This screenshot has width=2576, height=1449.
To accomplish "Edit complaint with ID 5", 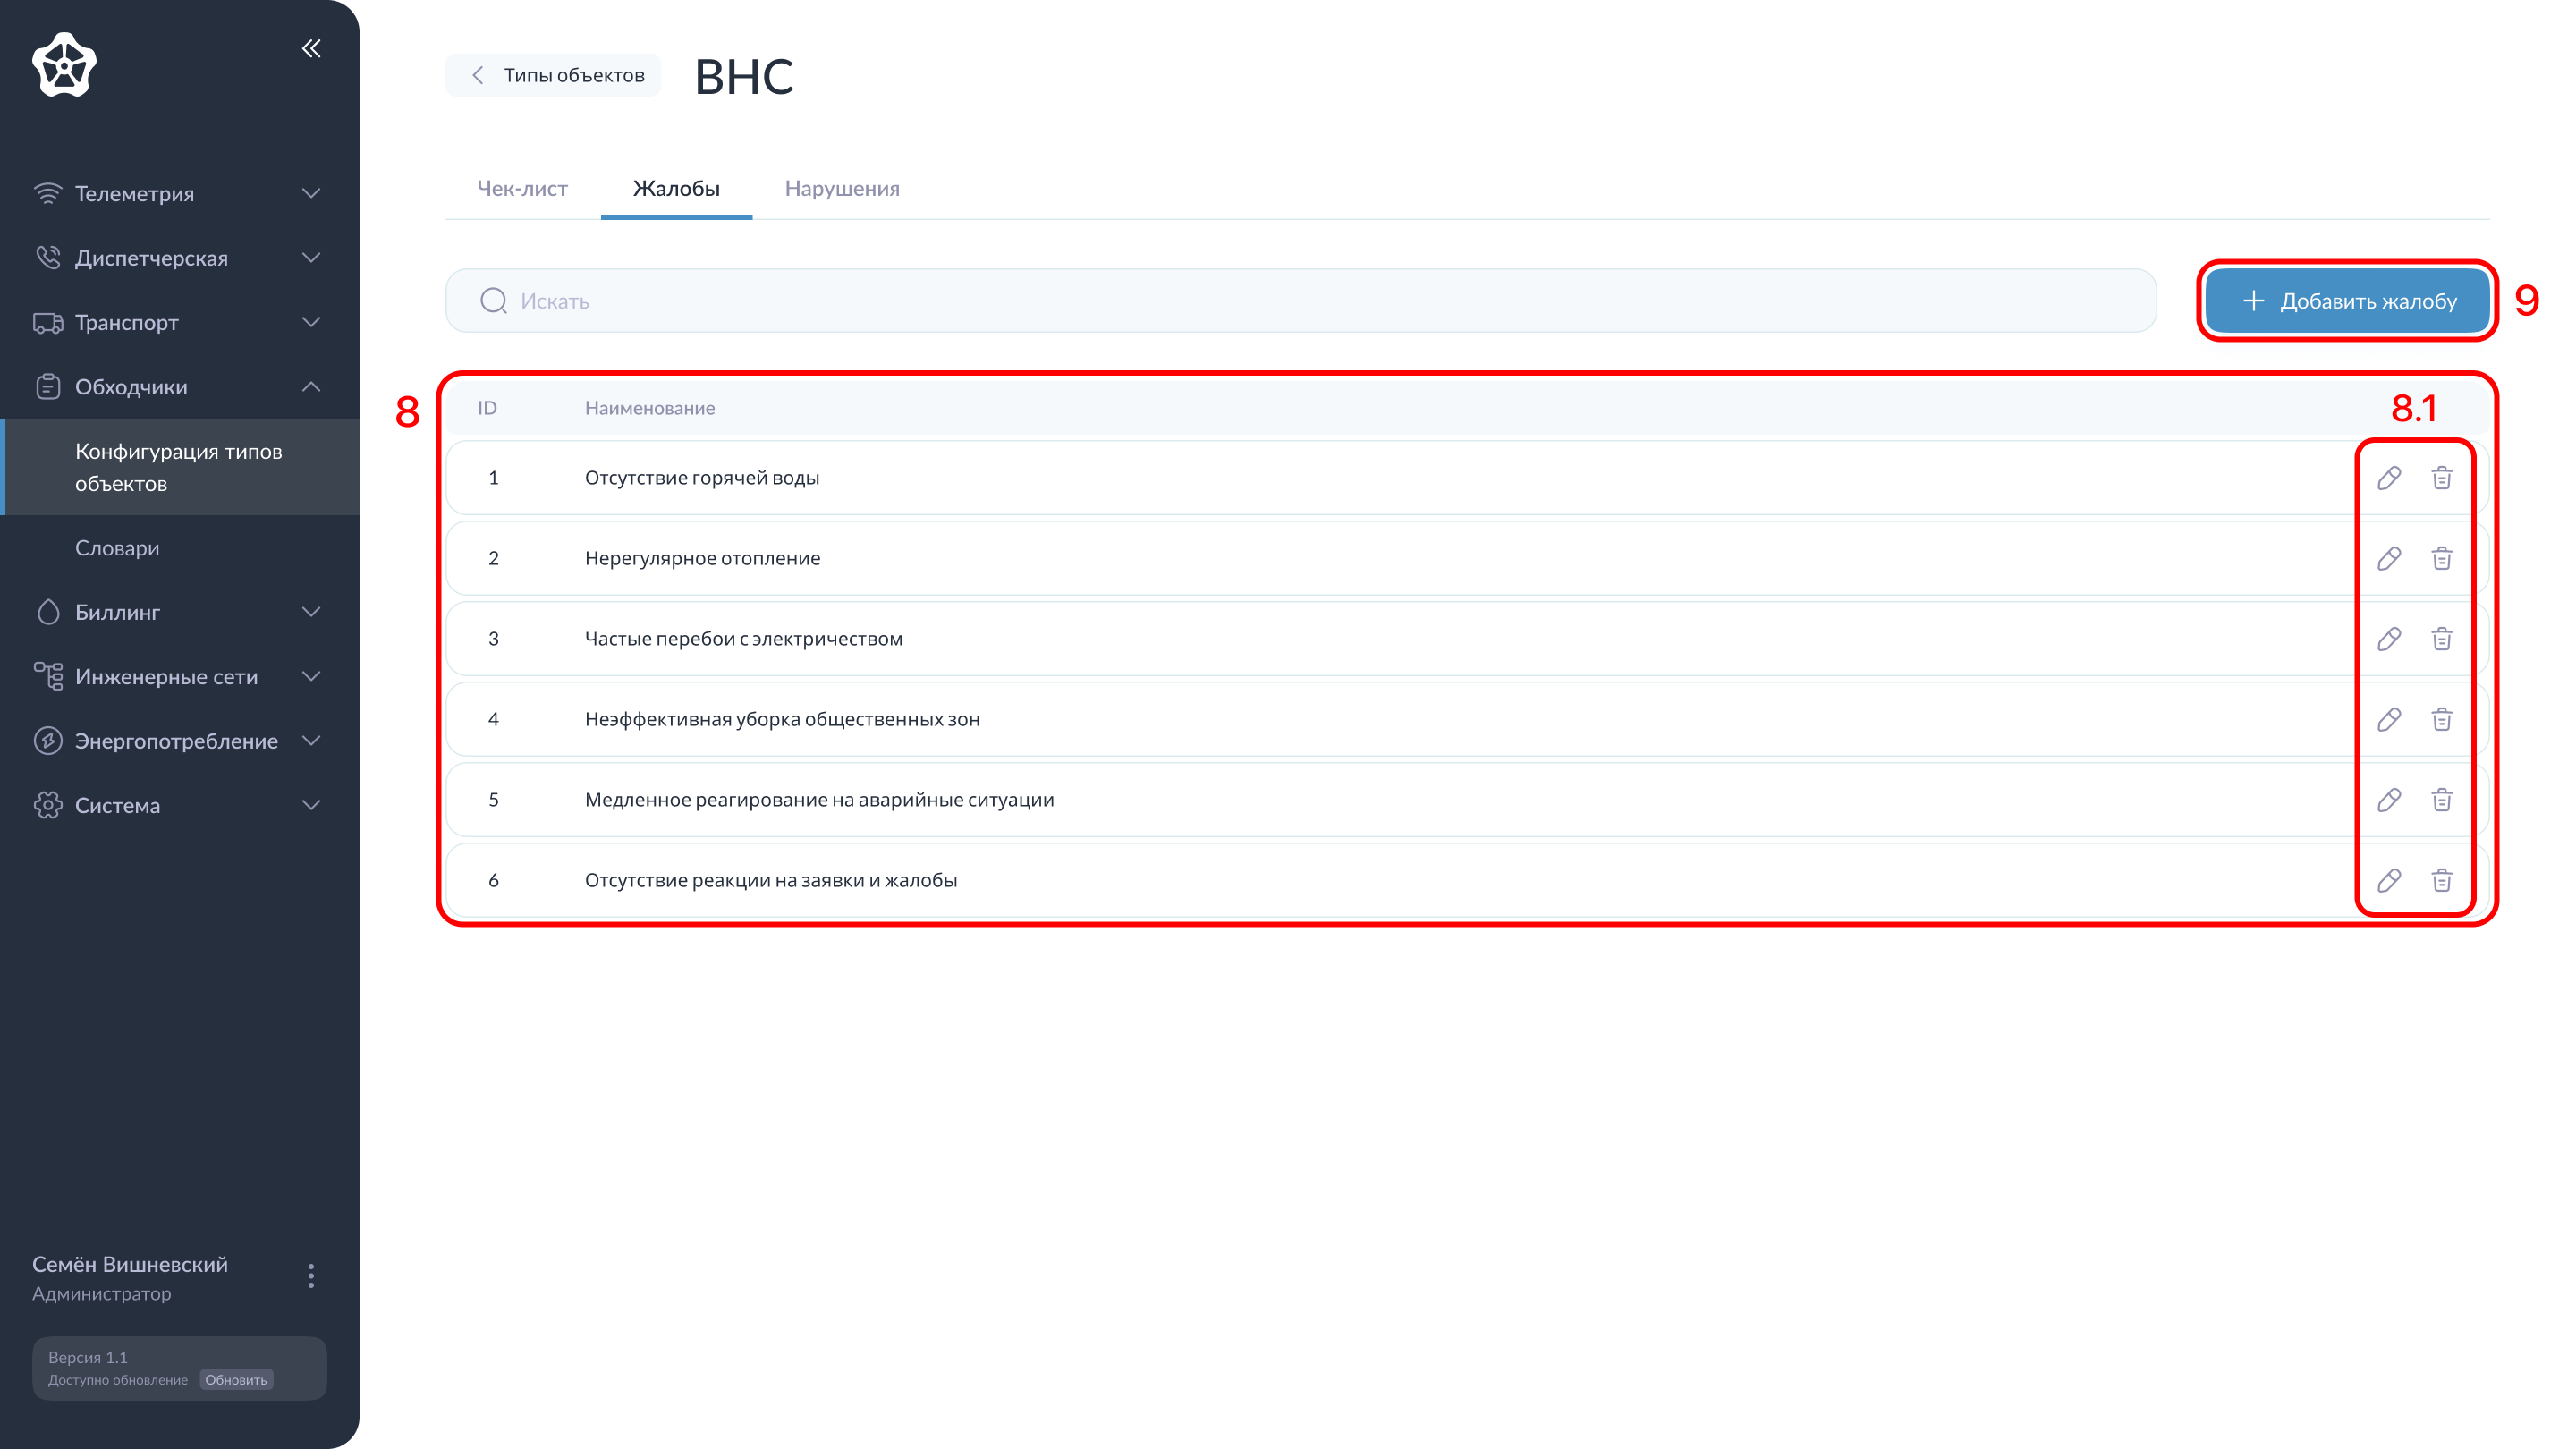I will point(2389,800).
